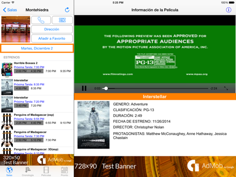Choose the 5:10 PM Penguins showtime
Screen dimensions: 236x177
[36, 140]
